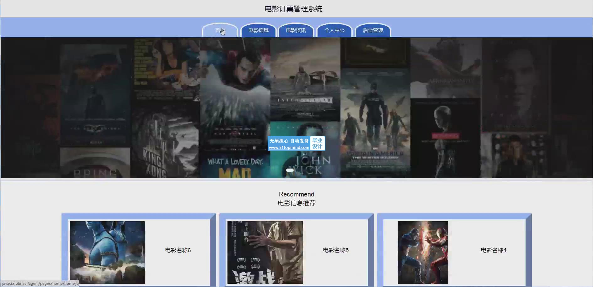Switch to the 电影信息 tab
Screen dimensions: 593x287
coord(258,30)
